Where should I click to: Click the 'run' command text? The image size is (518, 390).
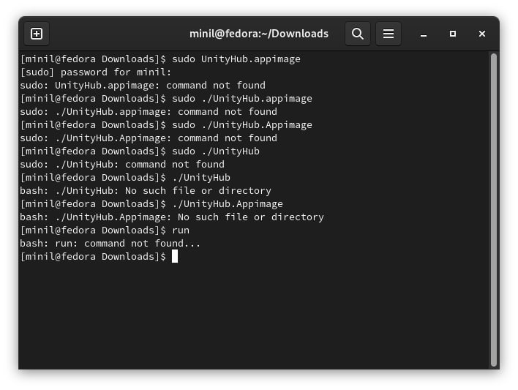[x=181, y=230]
